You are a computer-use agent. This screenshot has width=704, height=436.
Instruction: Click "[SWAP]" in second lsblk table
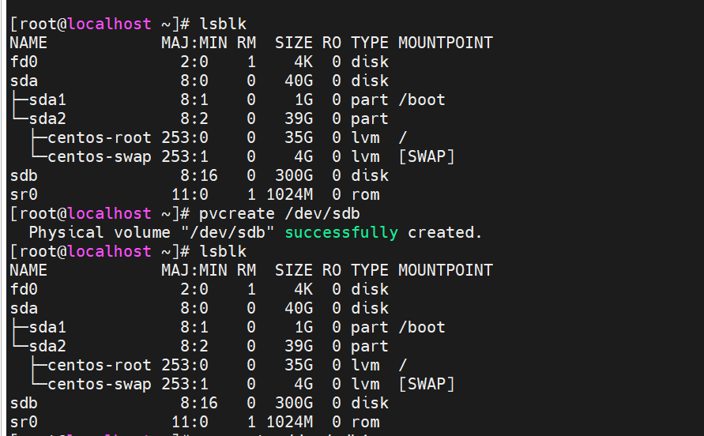427,385
